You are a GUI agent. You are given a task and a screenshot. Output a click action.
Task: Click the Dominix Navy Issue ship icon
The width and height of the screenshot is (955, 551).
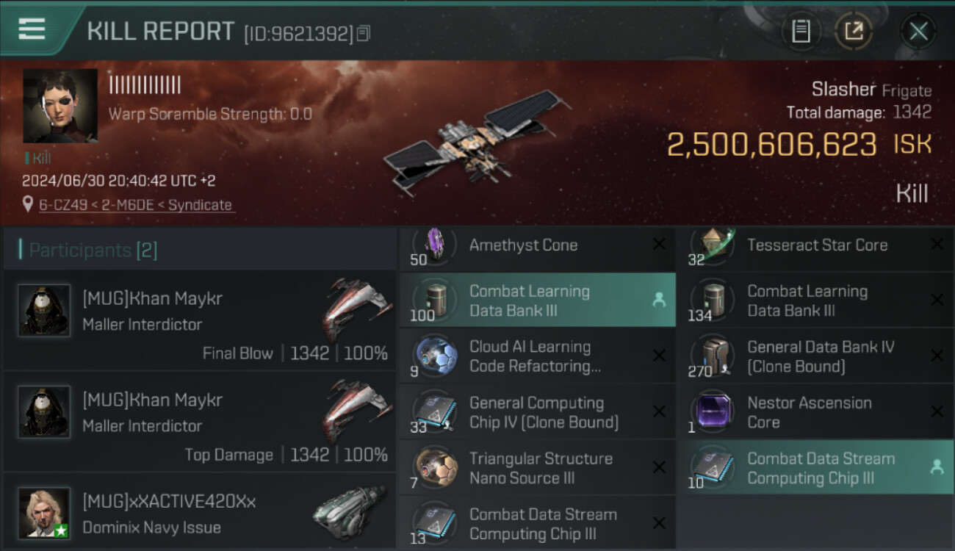pyautogui.click(x=349, y=513)
